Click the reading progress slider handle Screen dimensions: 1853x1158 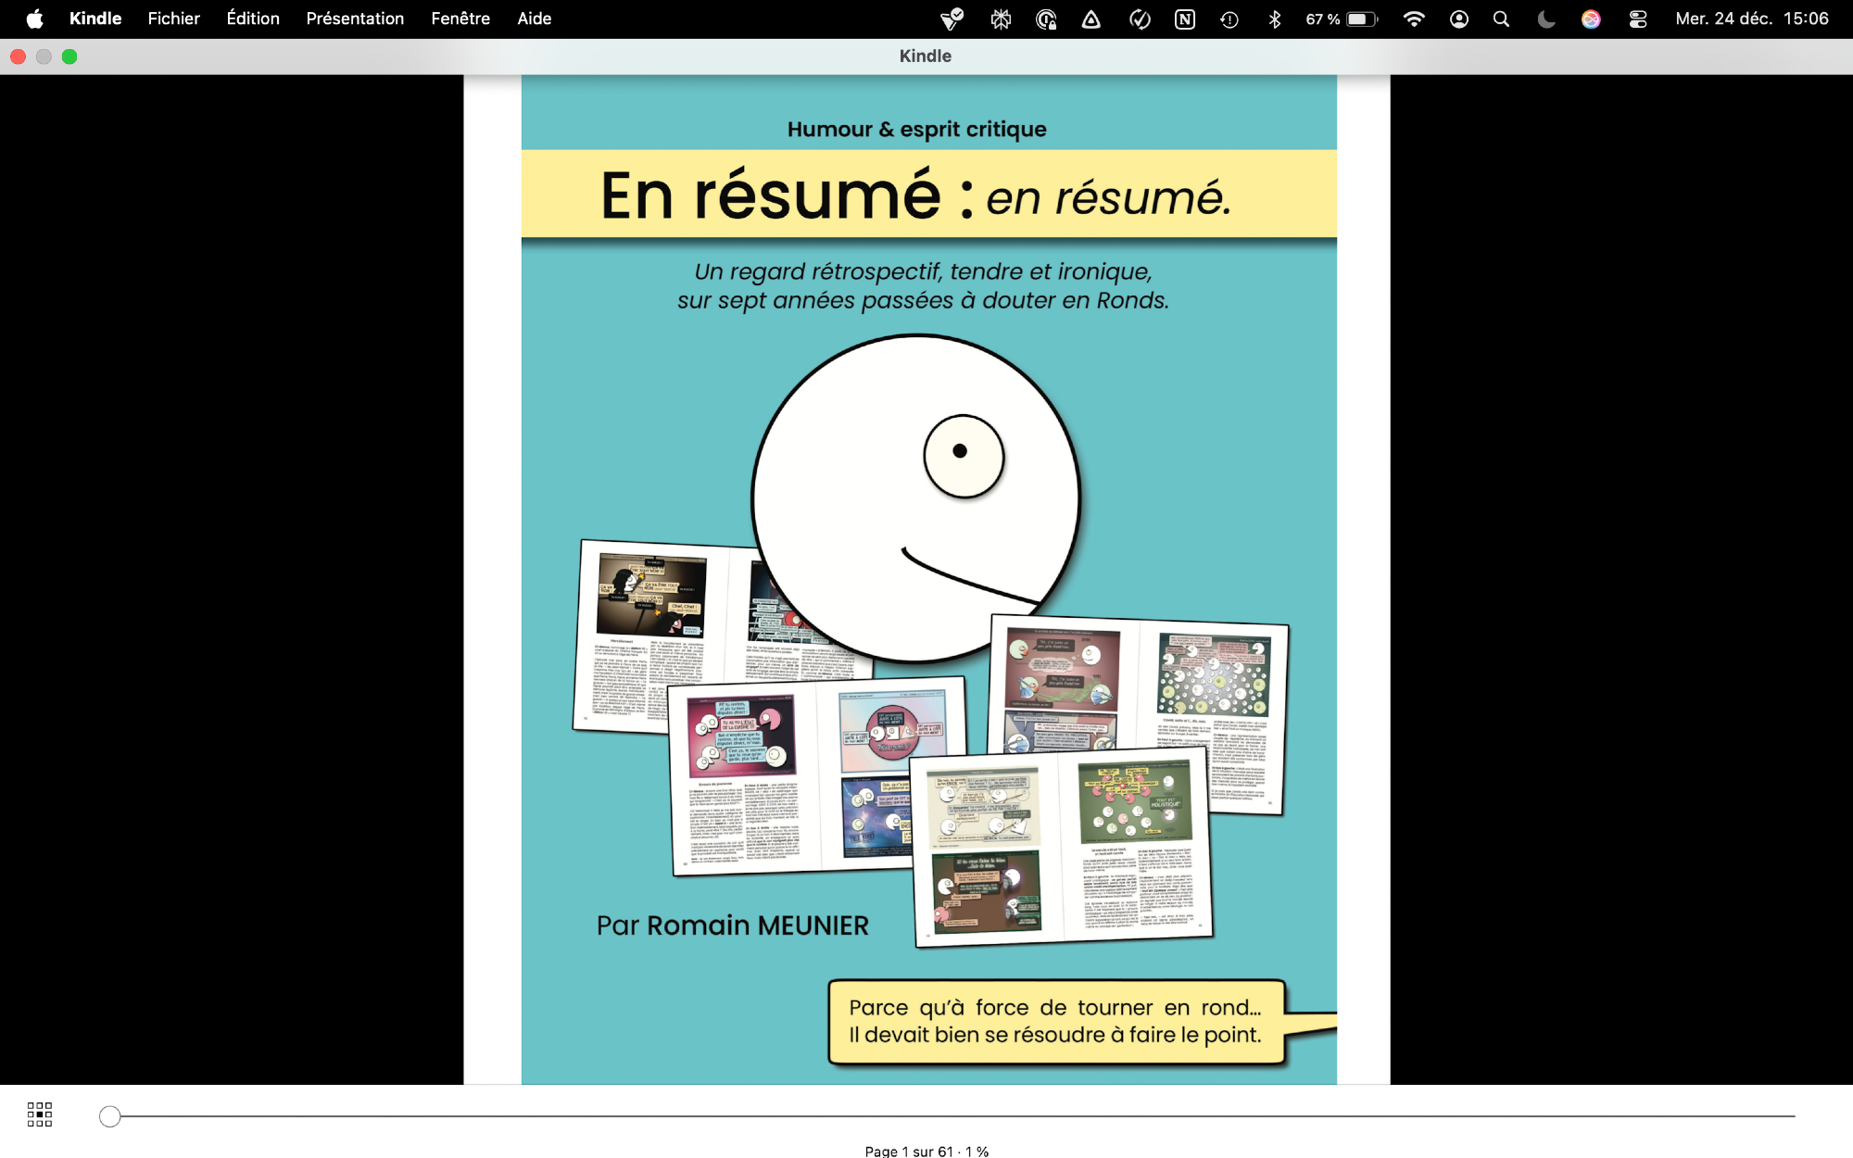pyautogui.click(x=110, y=1116)
